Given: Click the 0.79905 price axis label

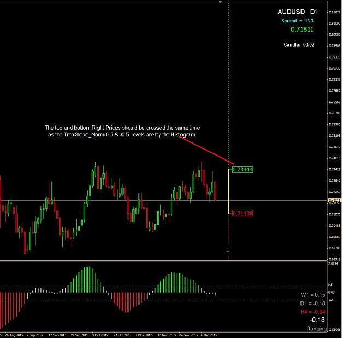Looking at the screenshot, I should click(x=335, y=46).
